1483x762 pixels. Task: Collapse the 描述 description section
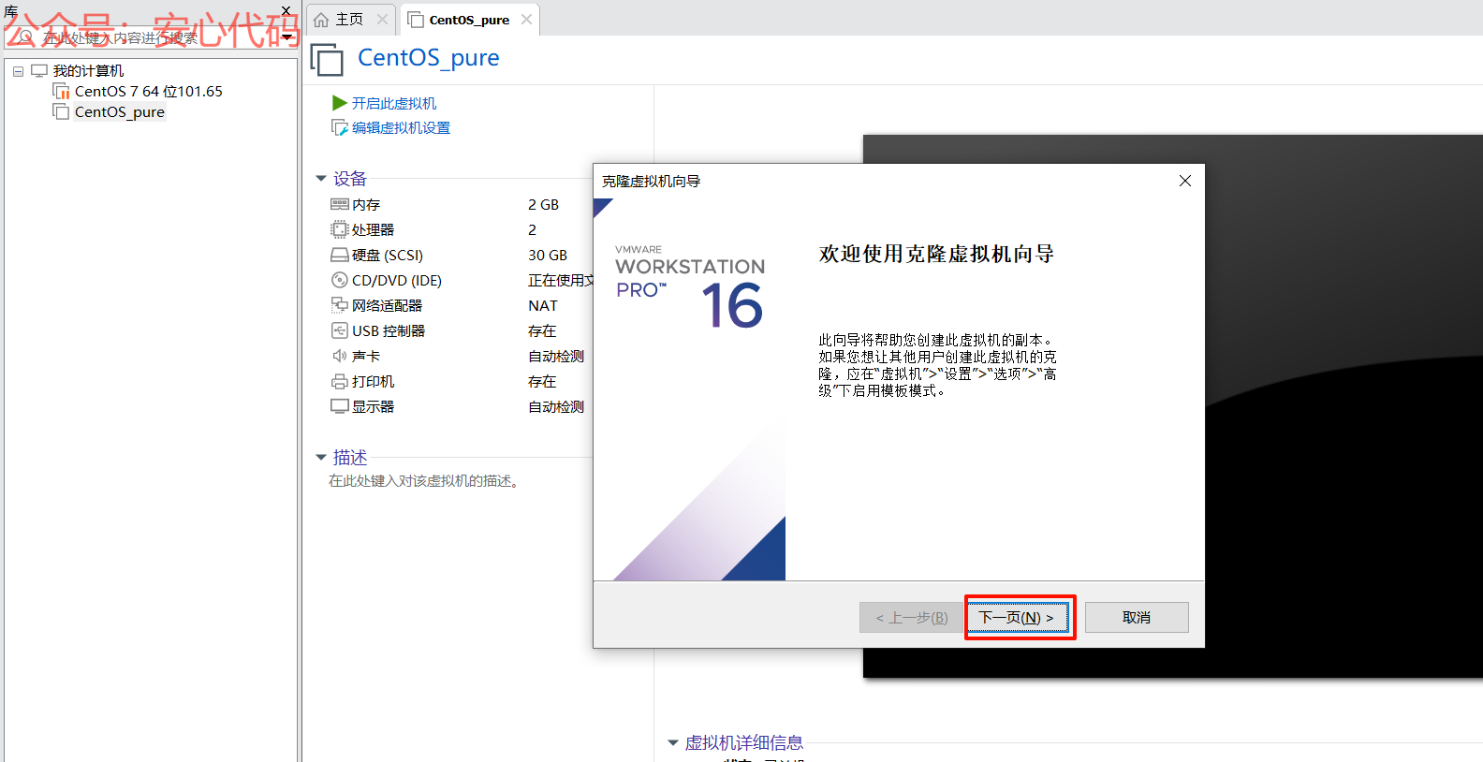[x=321, y=457]
